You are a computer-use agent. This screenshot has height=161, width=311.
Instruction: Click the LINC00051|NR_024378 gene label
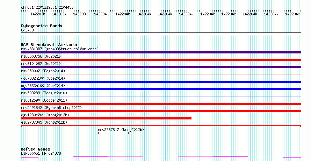pos(41,153)
